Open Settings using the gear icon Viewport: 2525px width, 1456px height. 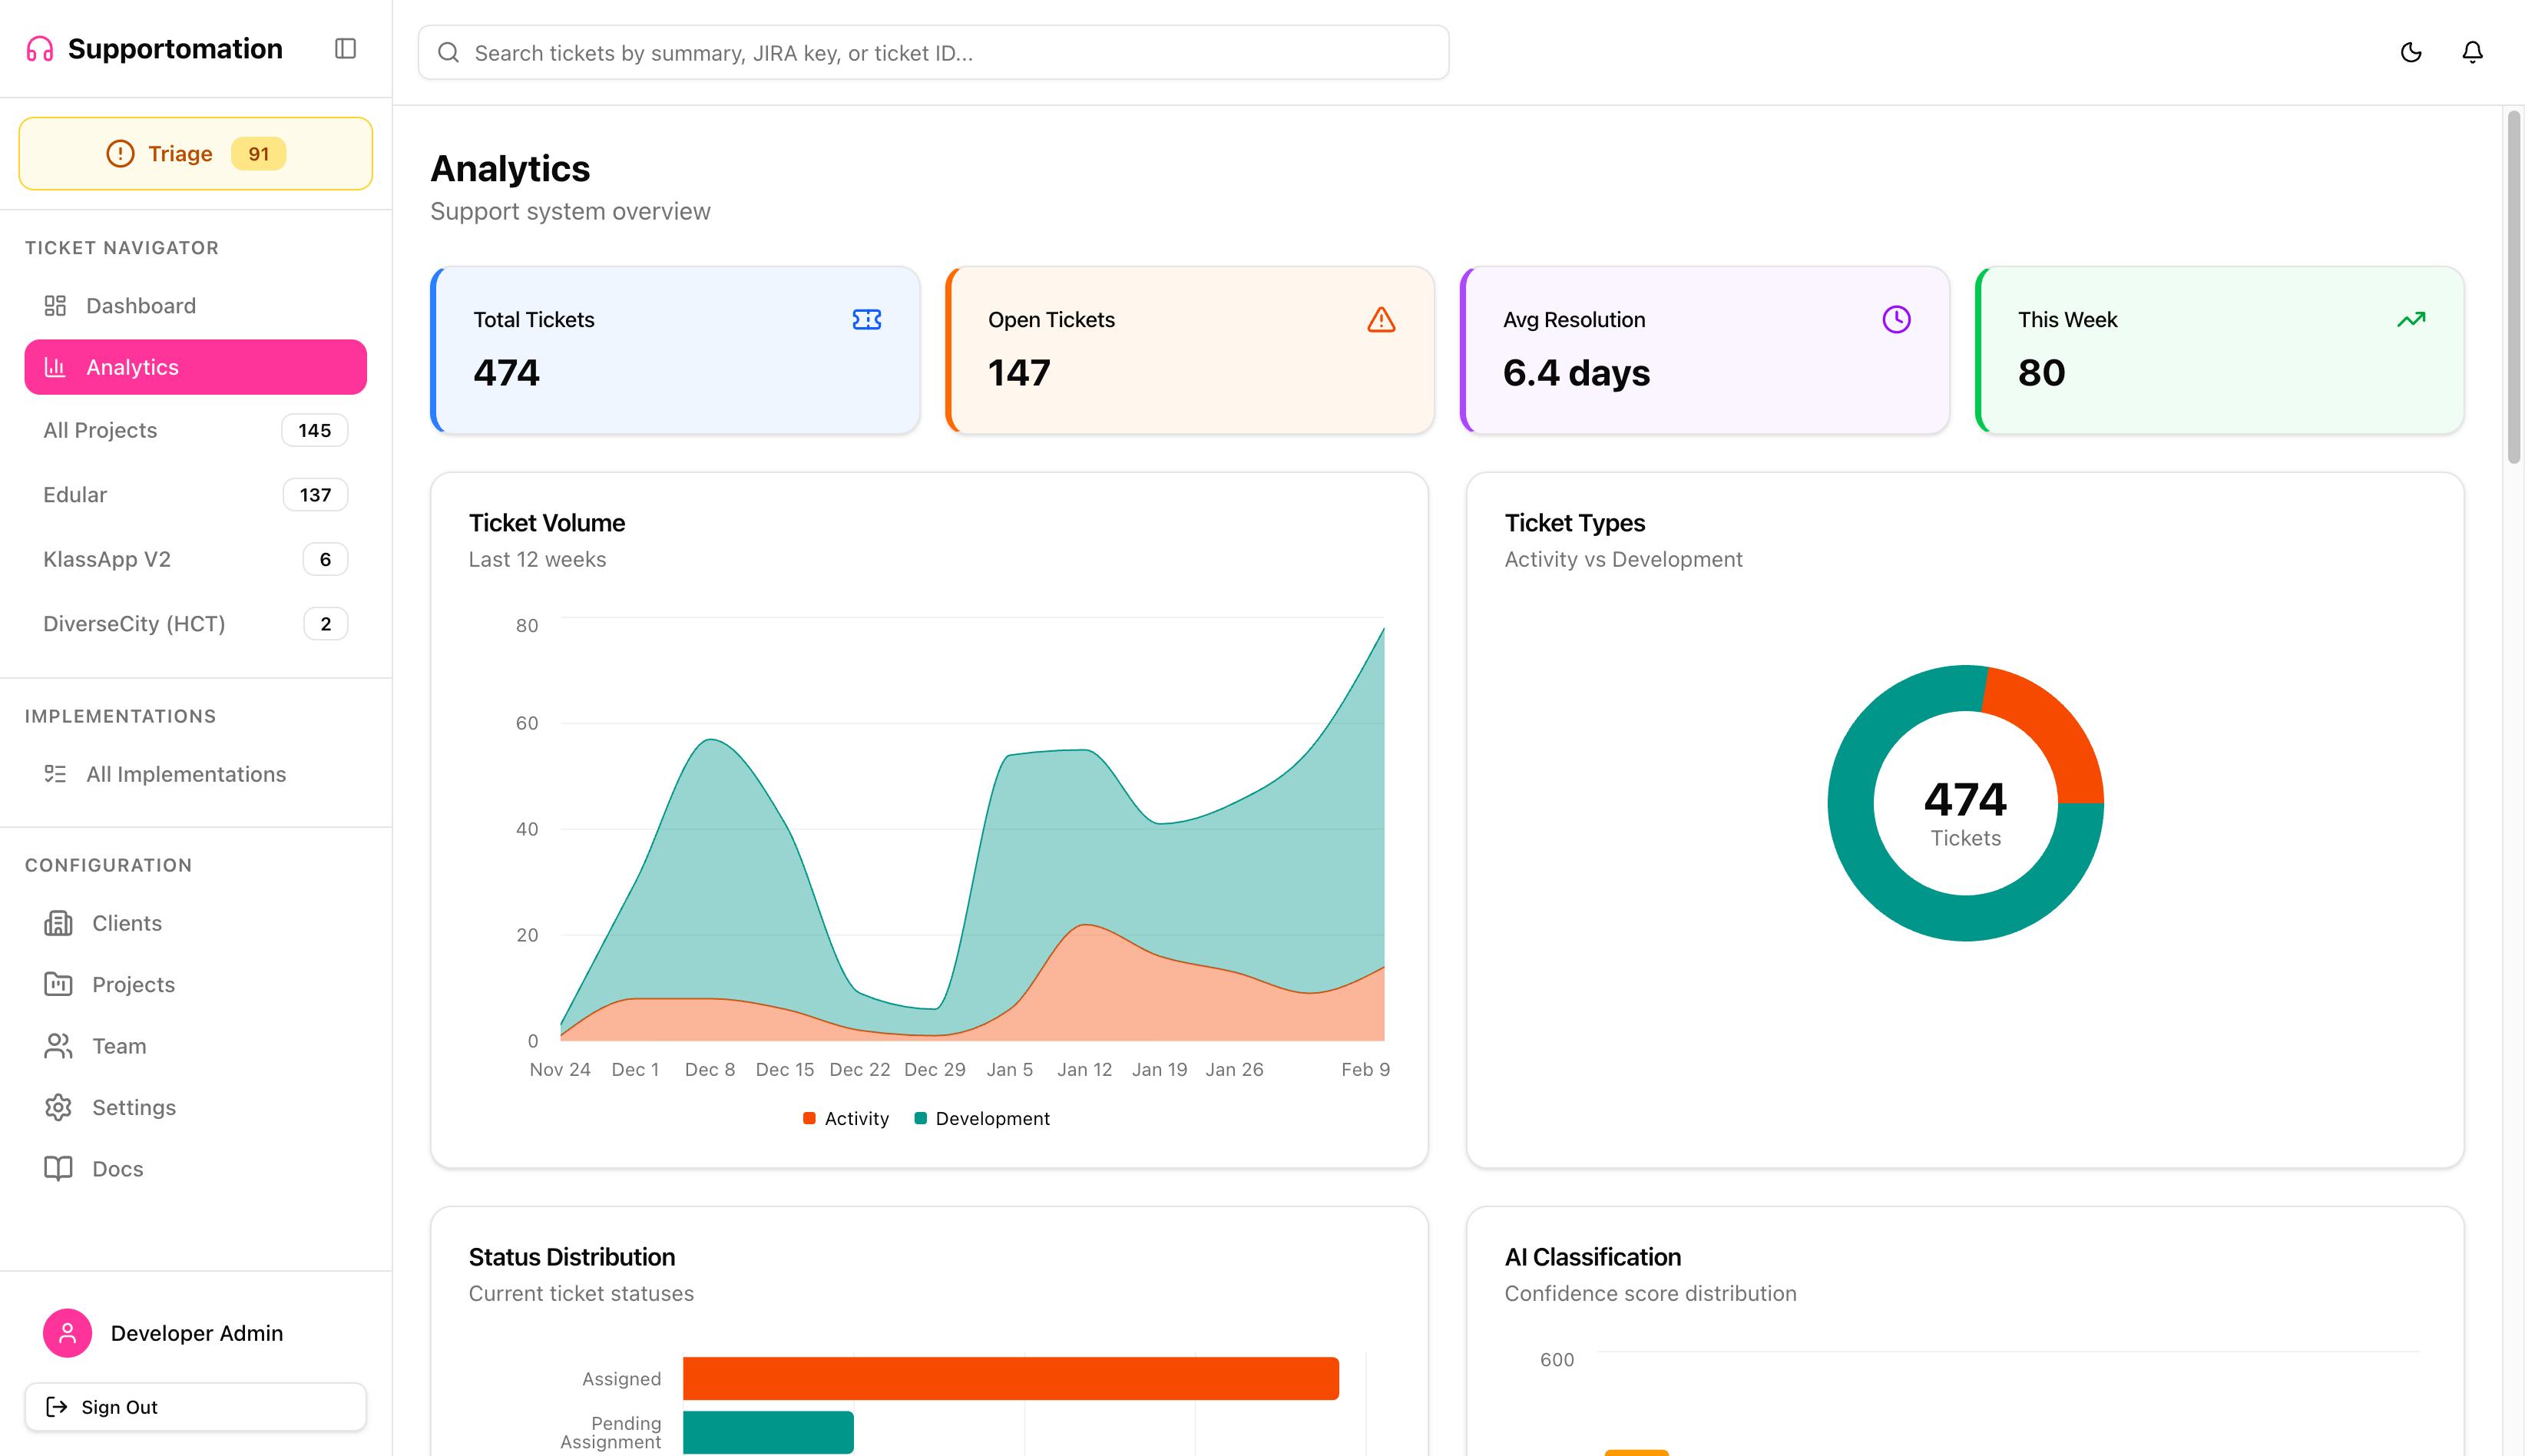click(x=58, y=1107)
